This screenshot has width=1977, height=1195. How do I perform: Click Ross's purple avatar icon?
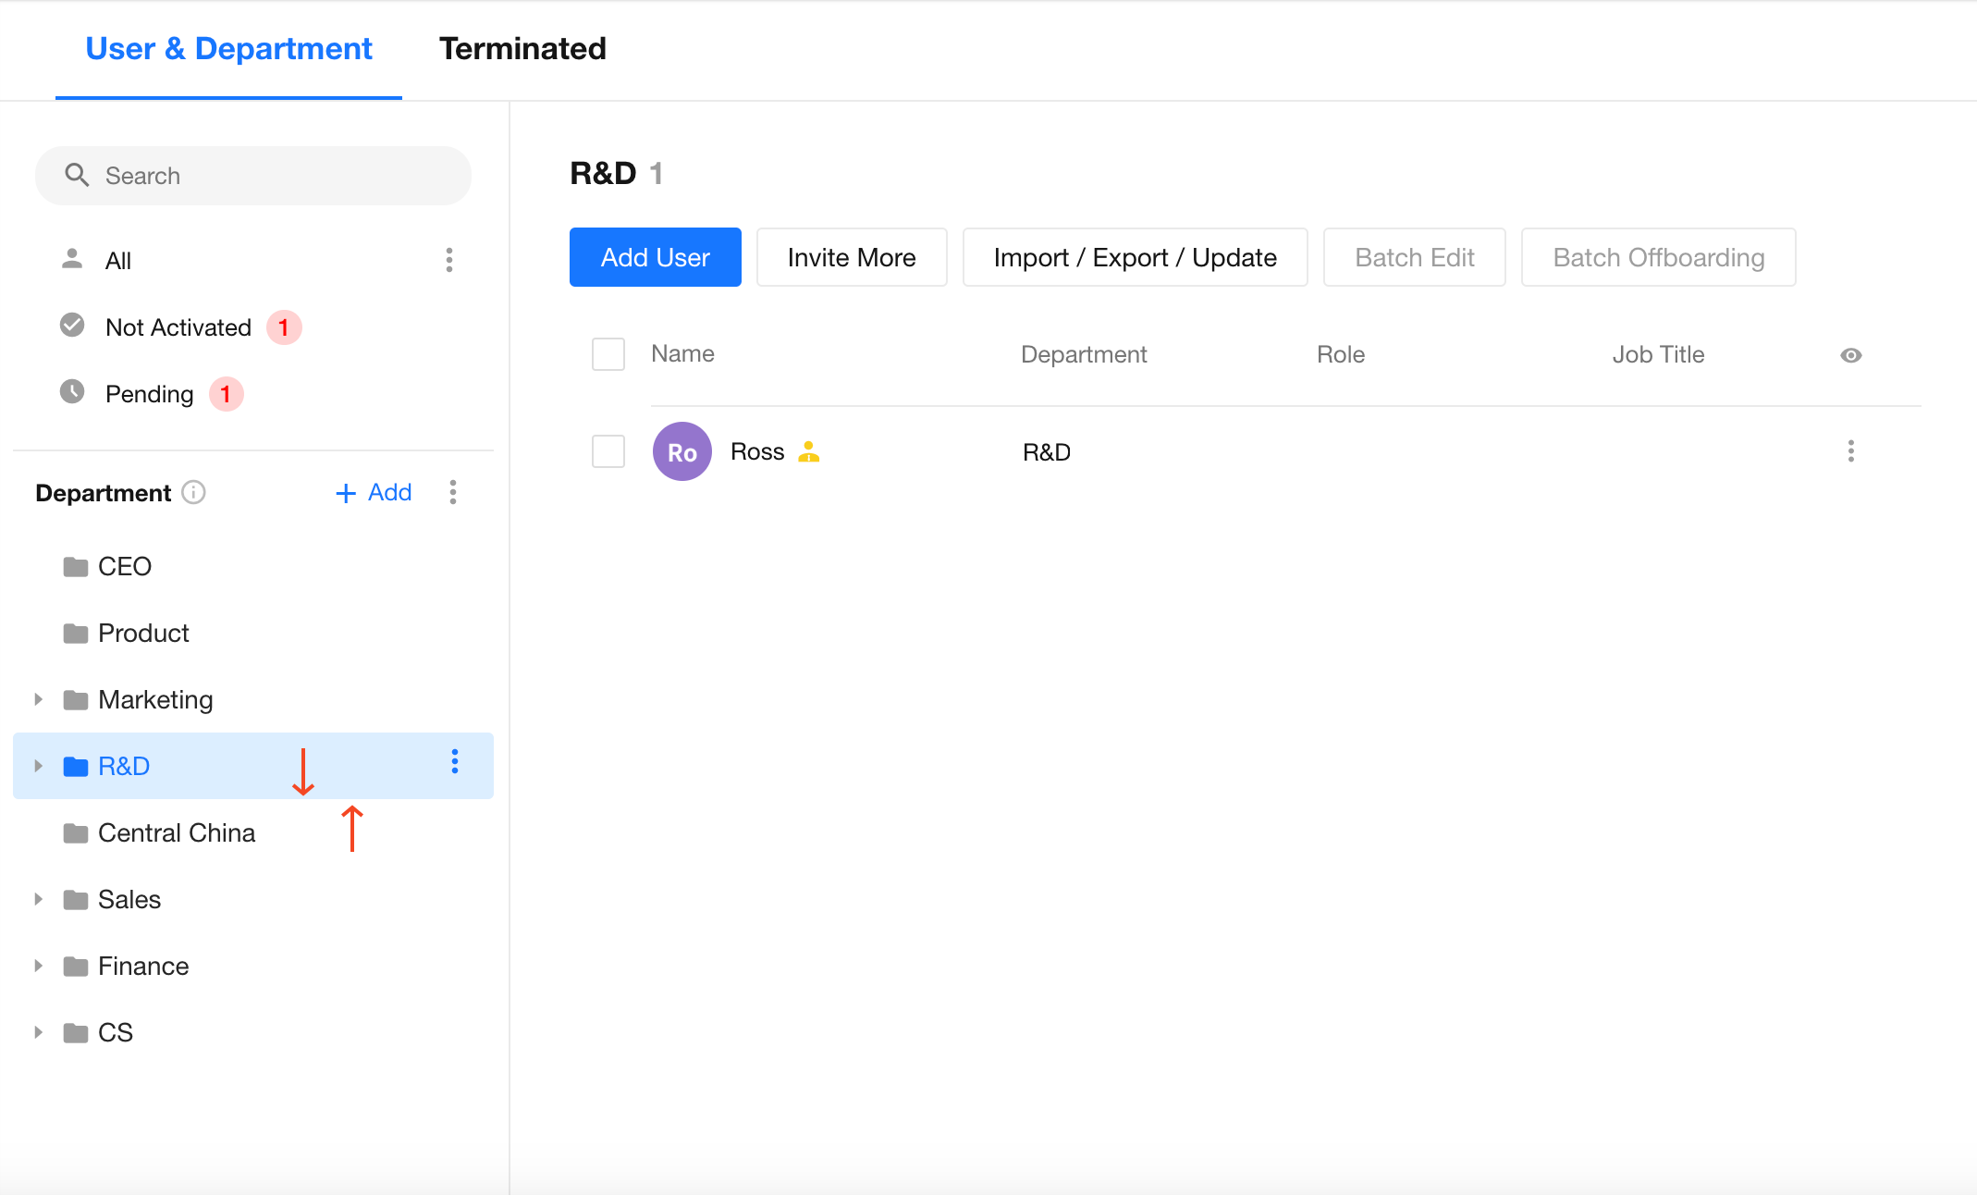[x=682, y=451]
